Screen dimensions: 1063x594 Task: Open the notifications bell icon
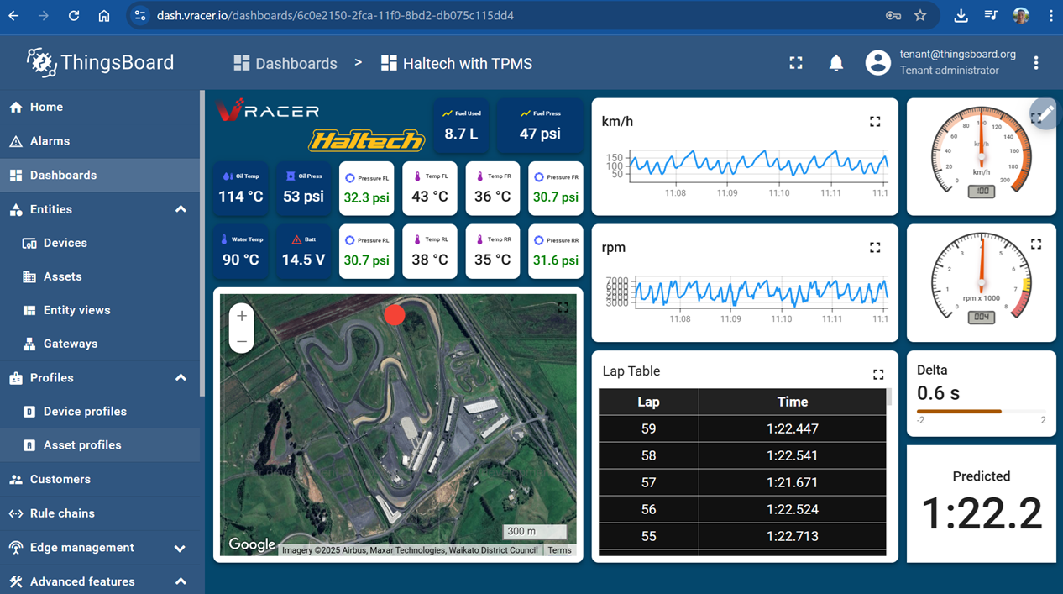pos(836,63)
